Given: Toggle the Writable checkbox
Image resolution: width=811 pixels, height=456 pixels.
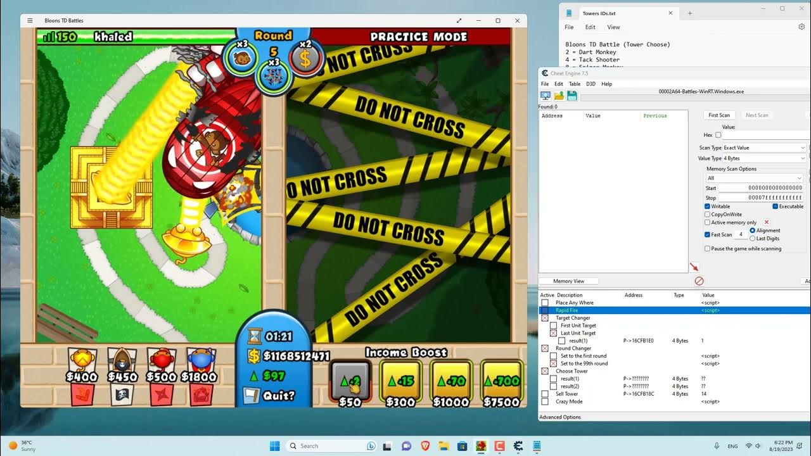Looking at the screenshot, I should coord(707,206).
